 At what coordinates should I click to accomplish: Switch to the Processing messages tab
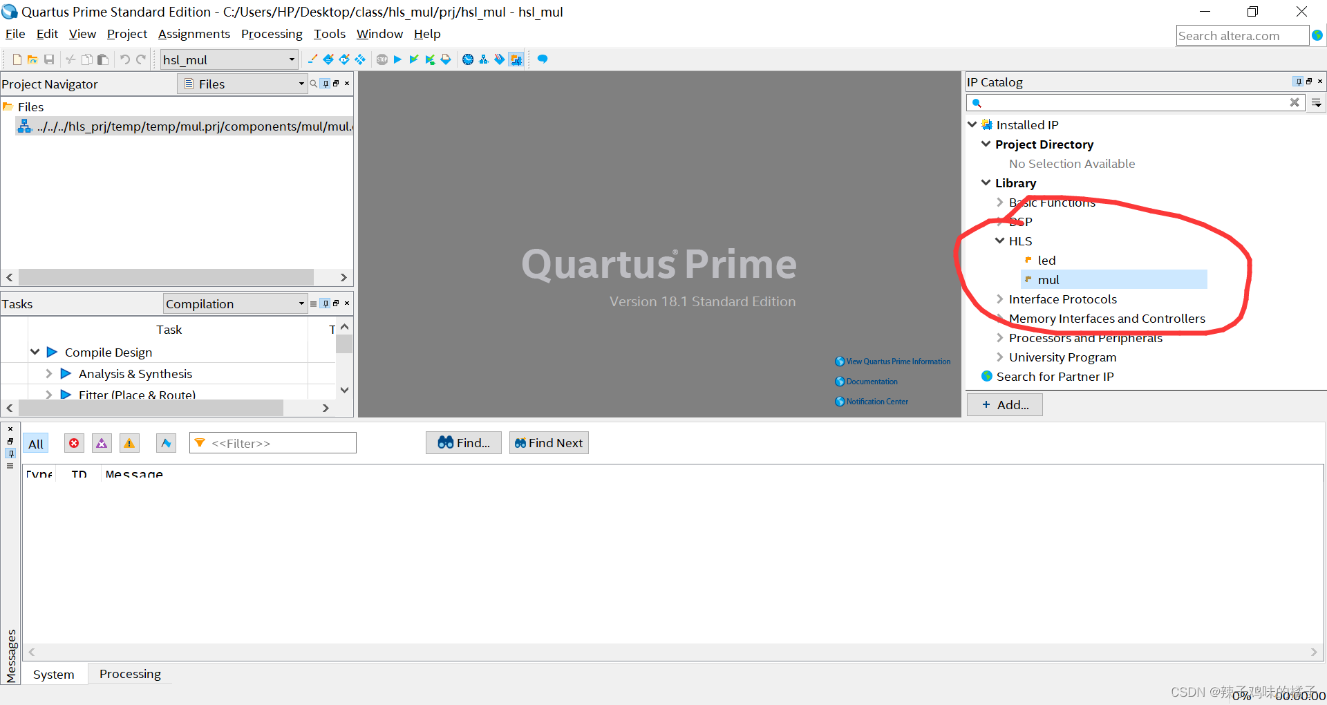pyautogui.click(x=130, y=673)
